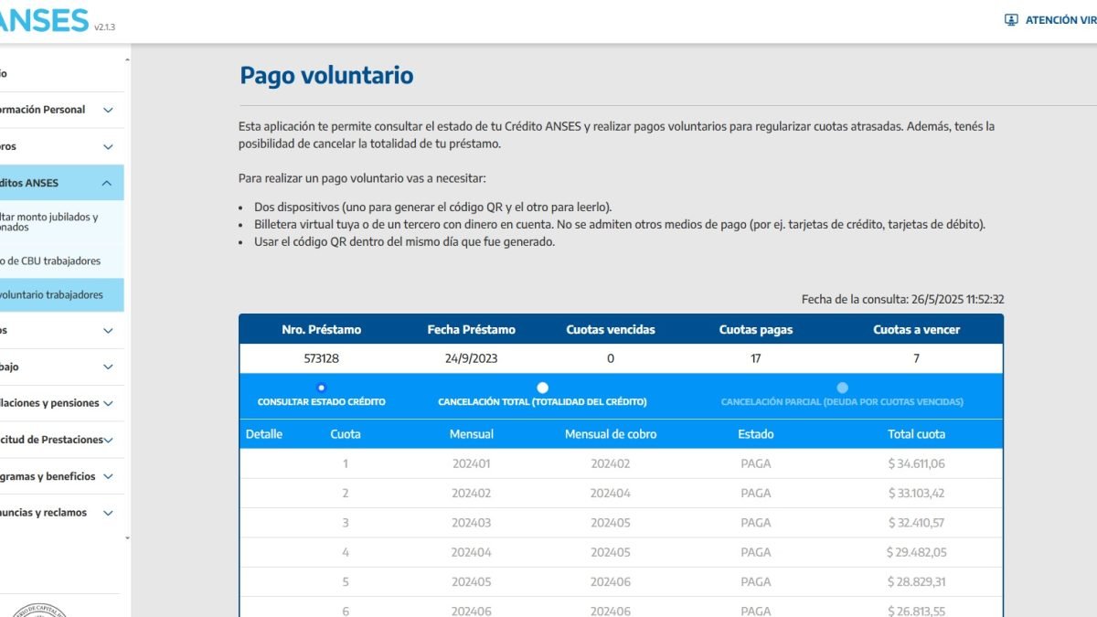Select Cancelación Total radio button

tap(542, 388)
